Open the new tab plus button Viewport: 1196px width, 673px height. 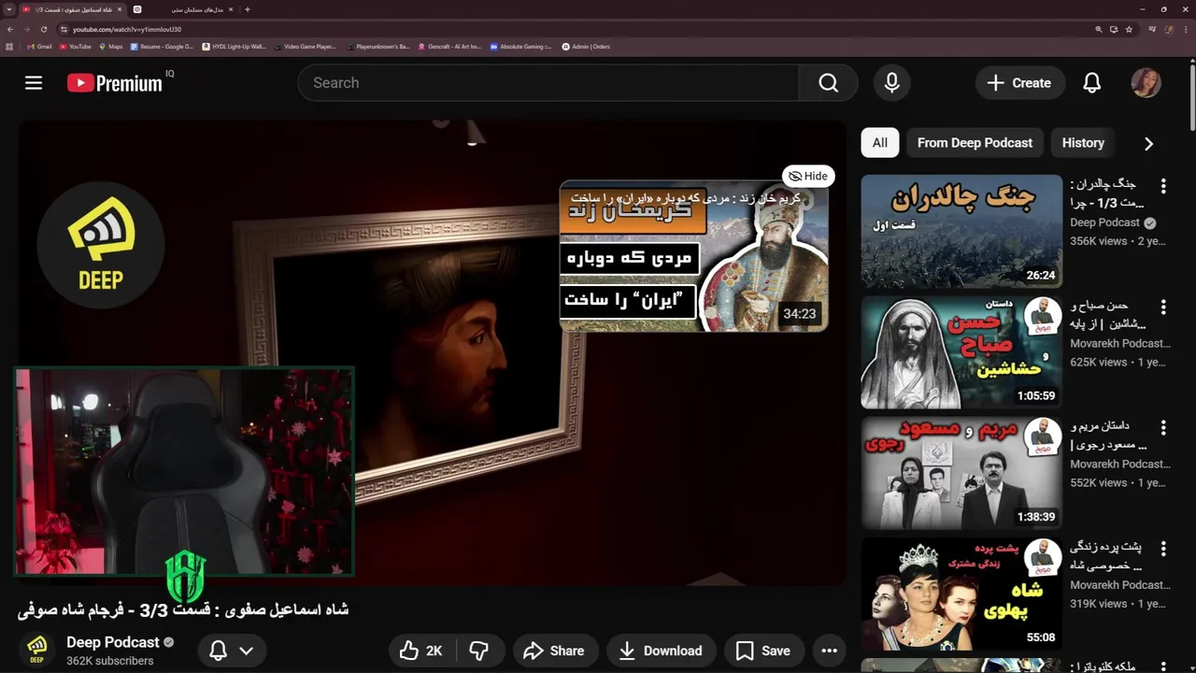pos(247,9)
